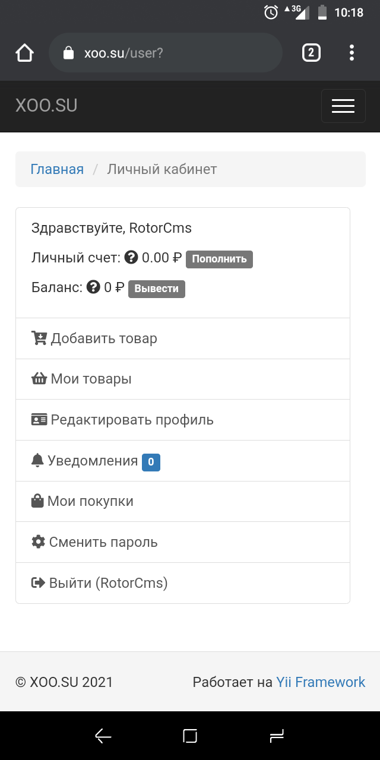The height and width of the screenshot is (760, 380).
Task: Expand the hamburger navigation menu
Action: (x=343, y=106)
